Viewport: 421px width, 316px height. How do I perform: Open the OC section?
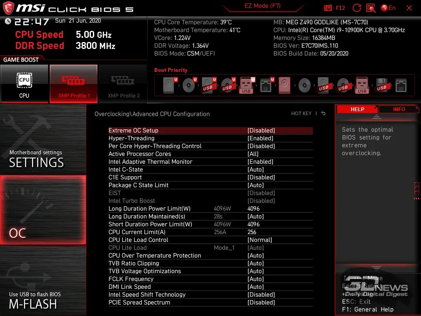pos(43,210)
